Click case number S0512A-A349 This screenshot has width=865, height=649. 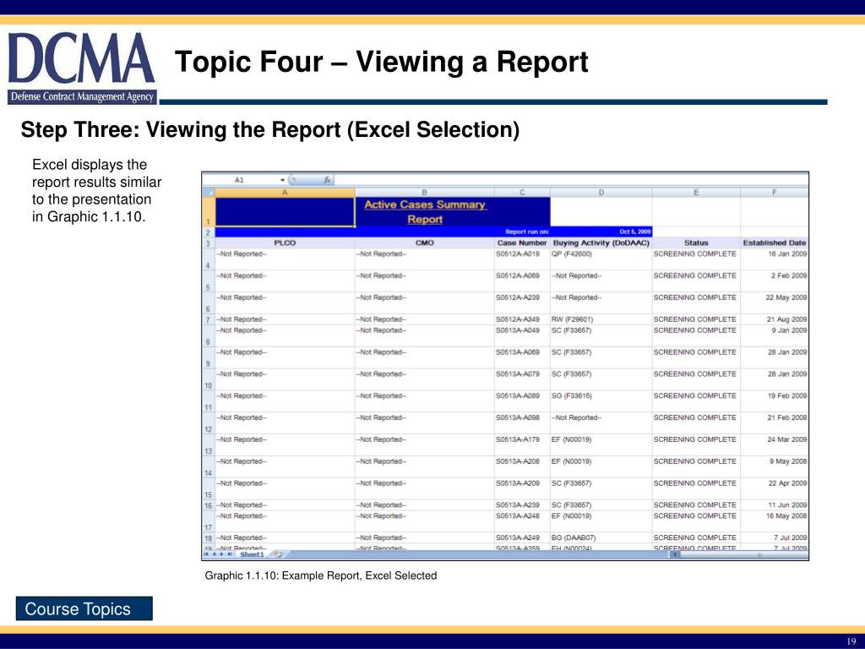(518, 319)
